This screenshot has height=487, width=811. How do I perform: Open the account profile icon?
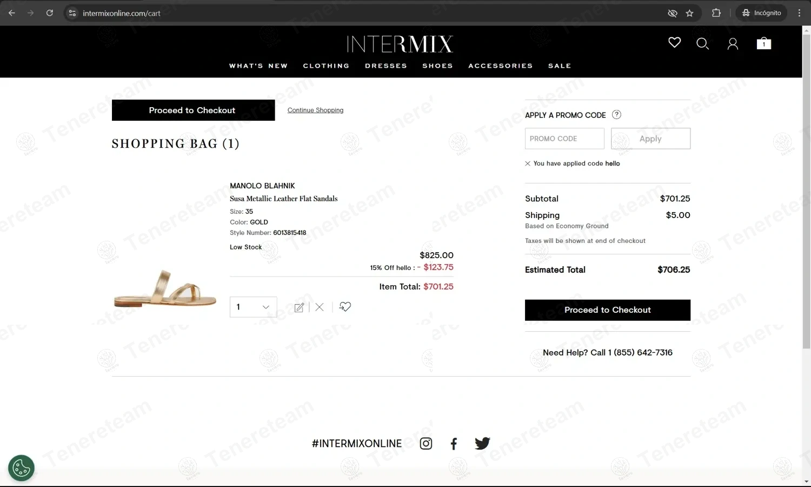point(733,44)
